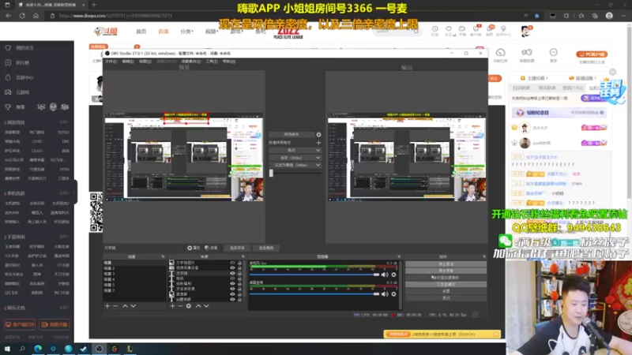Open filters for selected text source
The width and height of the screenshot is (632, 355).
point(211,248)
